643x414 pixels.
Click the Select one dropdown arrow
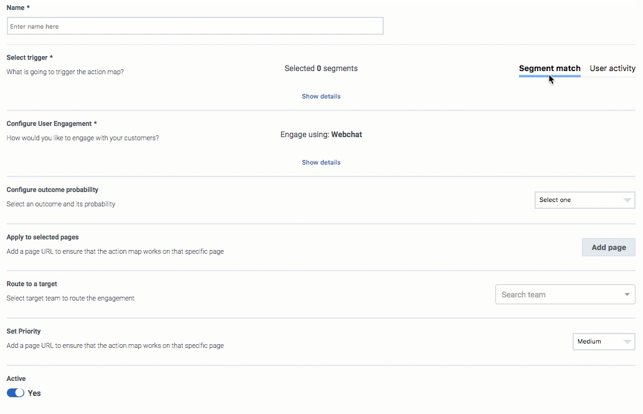[627, 200]
